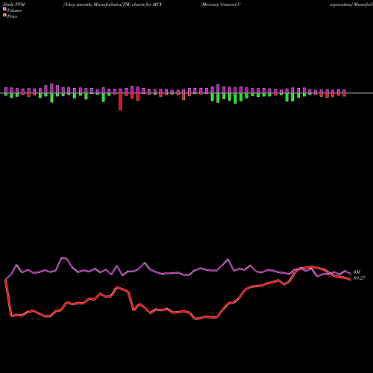Click the Volume legend color swatch
Screen dimensions: 373x373
pos(4,9)
